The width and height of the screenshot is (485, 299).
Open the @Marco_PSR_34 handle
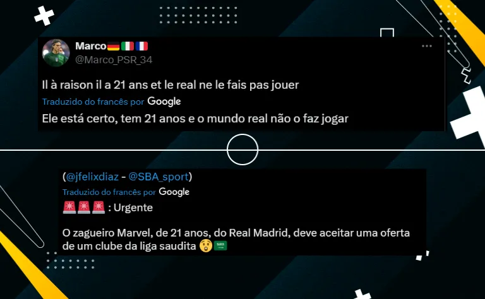coord(114,60)
